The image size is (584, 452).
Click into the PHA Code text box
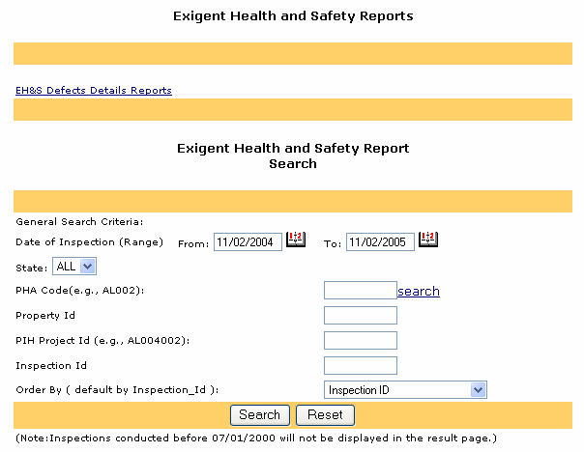360,291
